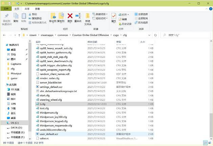Viewport: 213px width, 146px height.
Task: Select OS (C:) drive in navigation pane
Action: click(15, 123)
